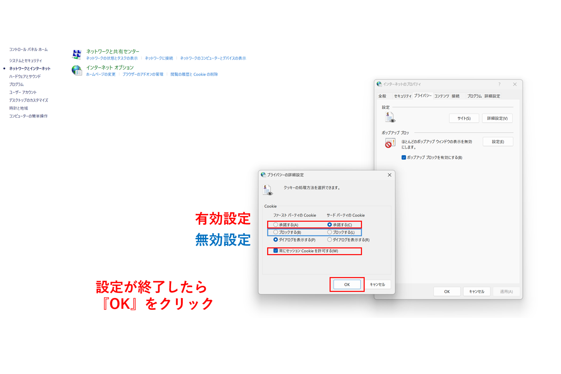Select third-party ブロックする(L) radio button
This screenshot has height=374, width=561.
pyautogui.click(x=330, y=232)
